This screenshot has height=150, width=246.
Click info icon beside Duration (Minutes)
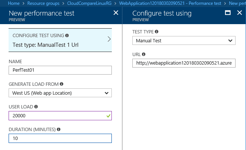[x=59, y=129]
